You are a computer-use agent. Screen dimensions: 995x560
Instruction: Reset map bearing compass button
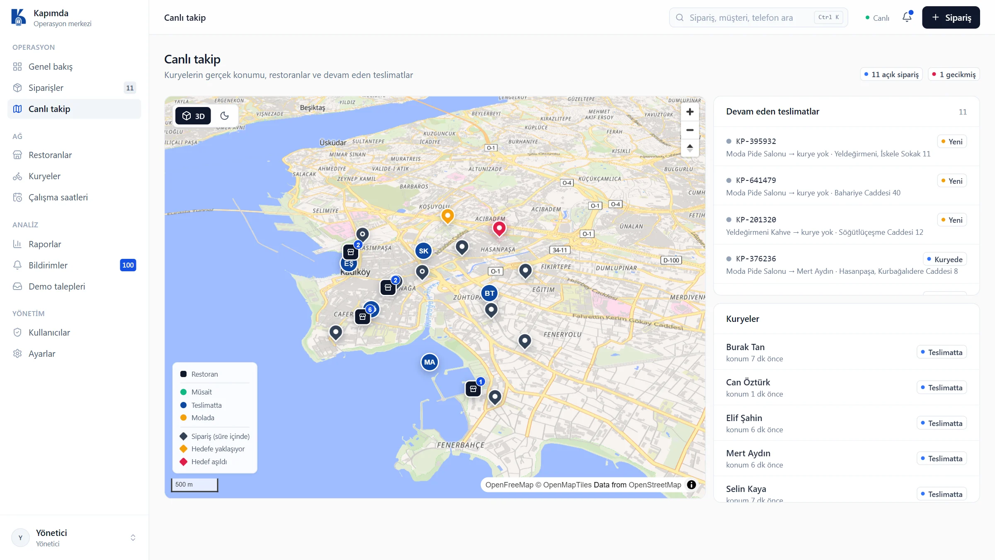tap(690, 148)
